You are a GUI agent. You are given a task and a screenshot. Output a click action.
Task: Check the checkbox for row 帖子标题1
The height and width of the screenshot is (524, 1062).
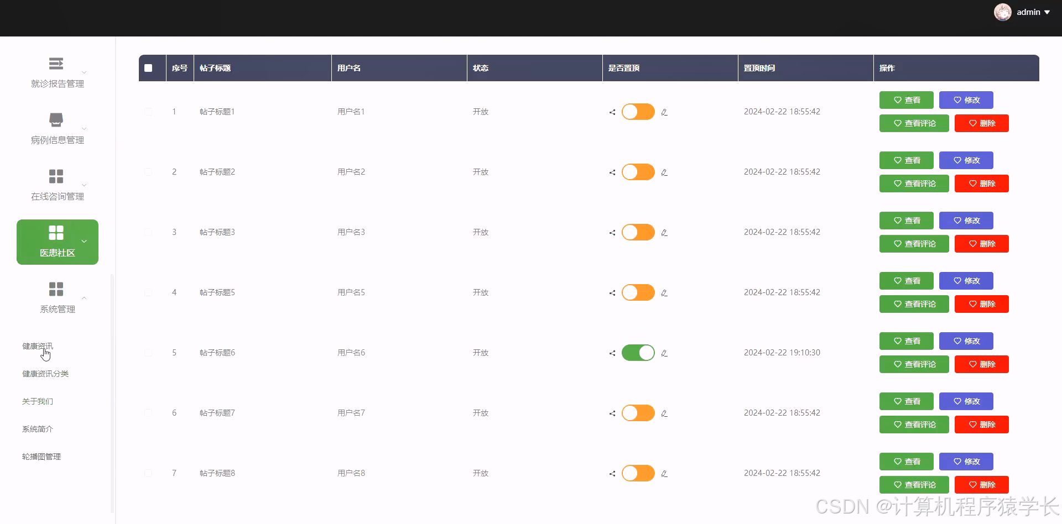pyautogui.click(x=148, y=112)
